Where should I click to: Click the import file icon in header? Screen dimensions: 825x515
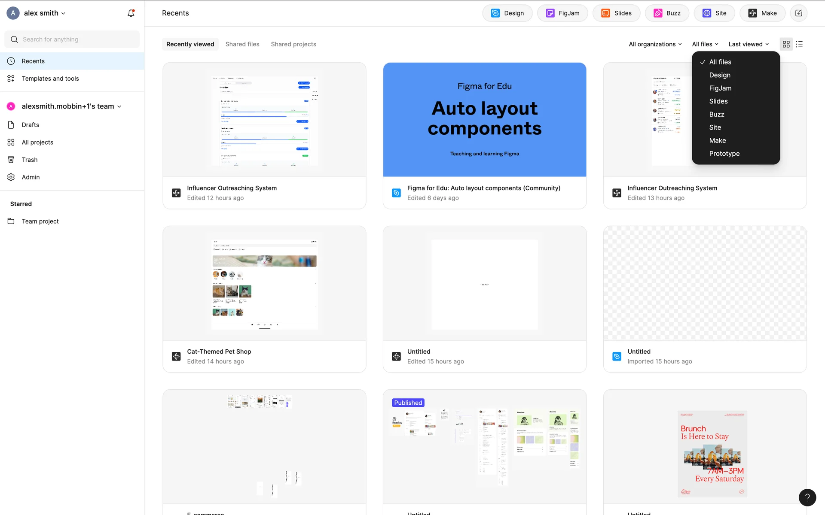pos(798,13)
